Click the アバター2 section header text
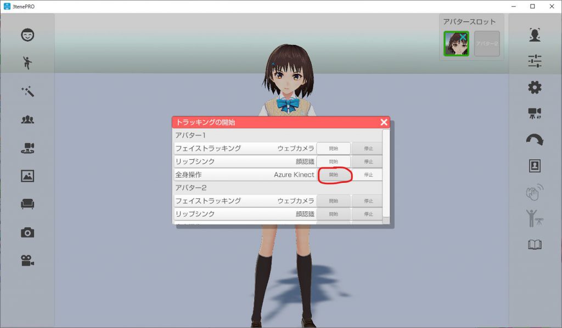Screen dimensions: 562x328 pos(190,188)
